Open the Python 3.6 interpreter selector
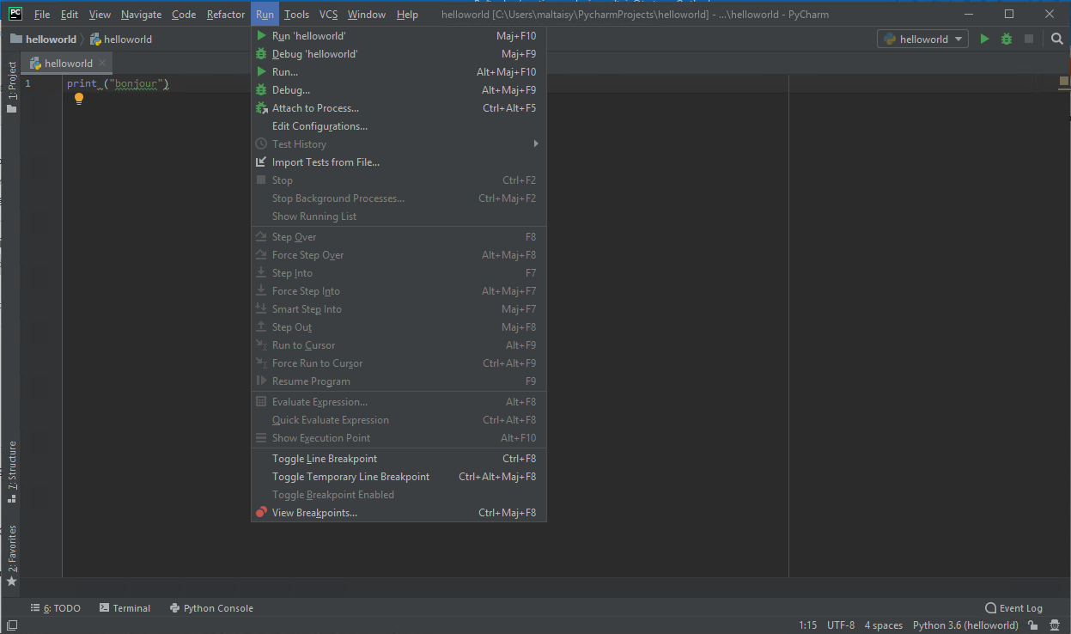1071x634 pixels. click(x=965, y=625)
